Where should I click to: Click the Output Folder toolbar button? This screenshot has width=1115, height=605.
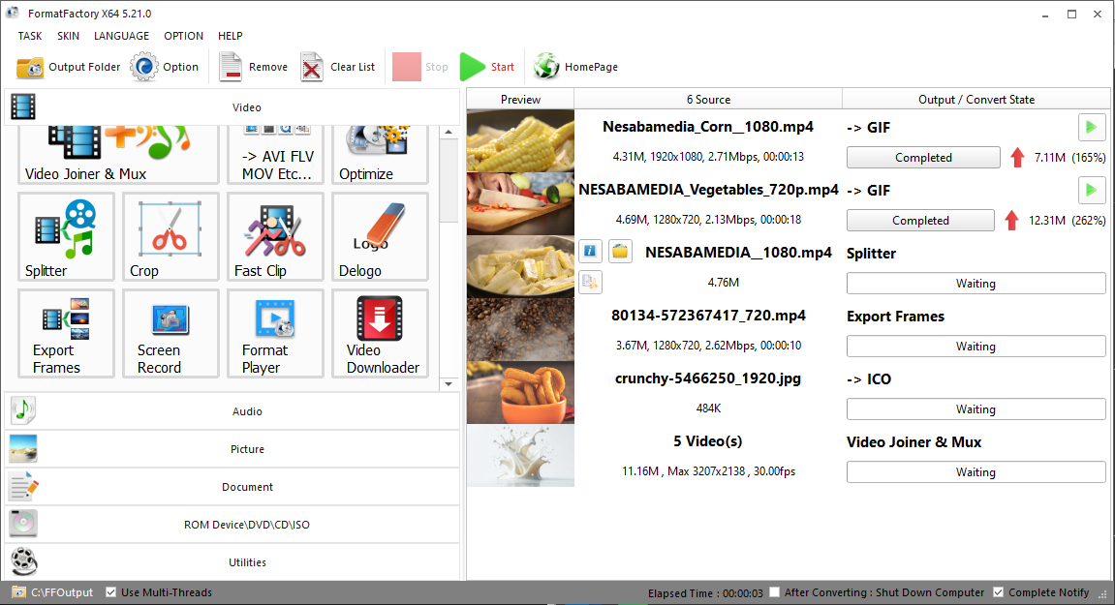click(x=69, y=67)
